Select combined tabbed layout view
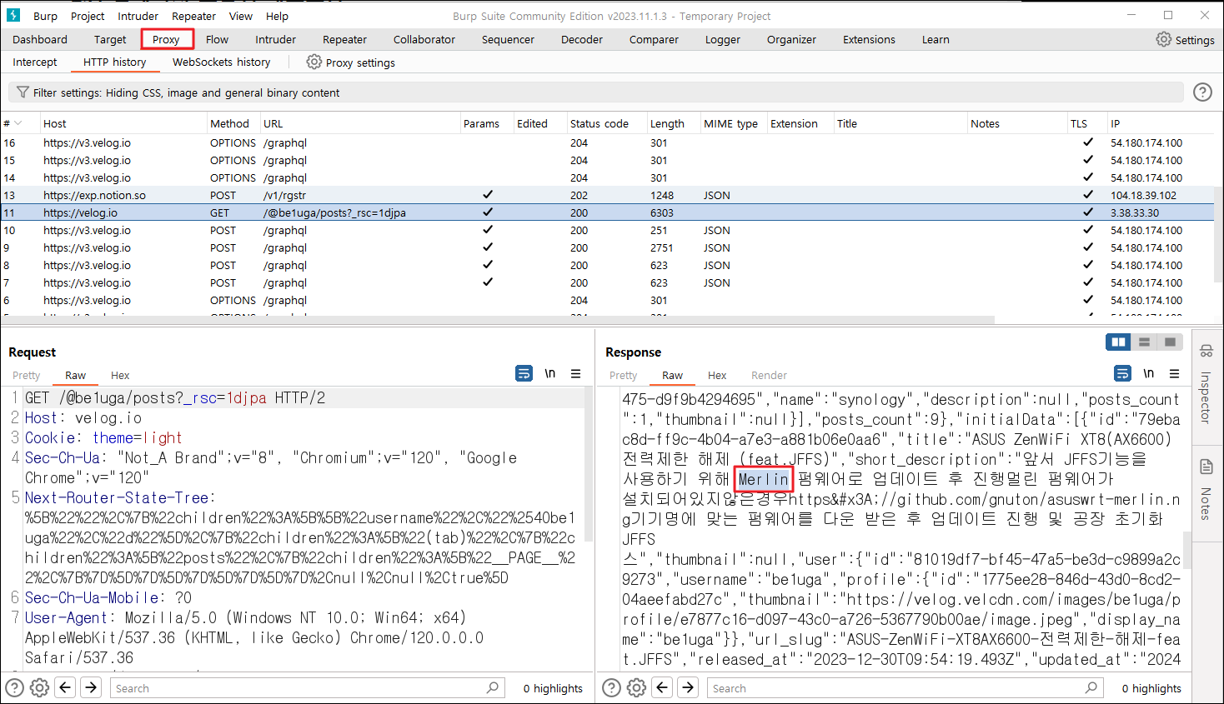The image size is (1224, 704). [1170, 342]
